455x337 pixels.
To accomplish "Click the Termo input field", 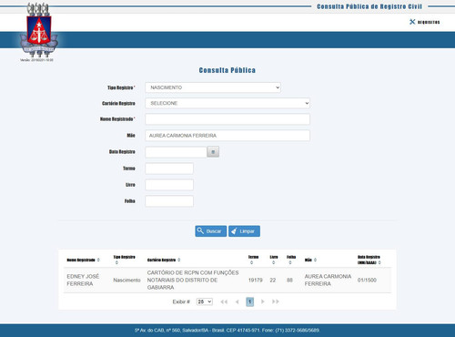I will coord(169,168).
